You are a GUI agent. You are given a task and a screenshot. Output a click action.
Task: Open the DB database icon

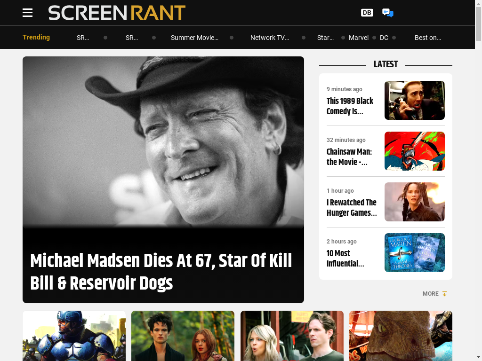point(367,13)
